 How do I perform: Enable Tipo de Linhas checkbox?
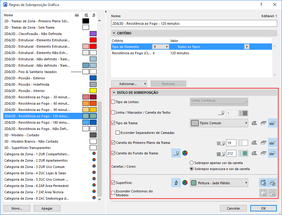click(x=113, y=102)
